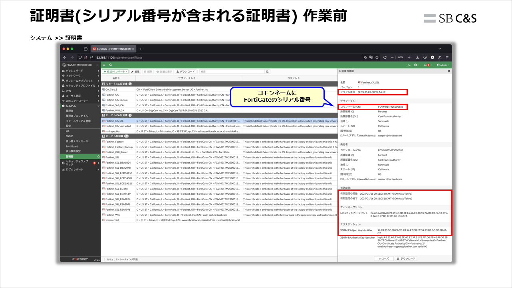Viewport: 512px width, 288px height.
Task: Click the browser translate page icon
Action: point(365,57)
